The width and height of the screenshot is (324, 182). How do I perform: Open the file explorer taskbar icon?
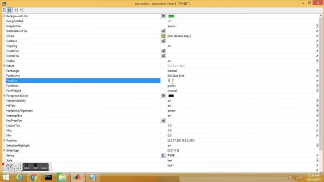tap(62, 177)
